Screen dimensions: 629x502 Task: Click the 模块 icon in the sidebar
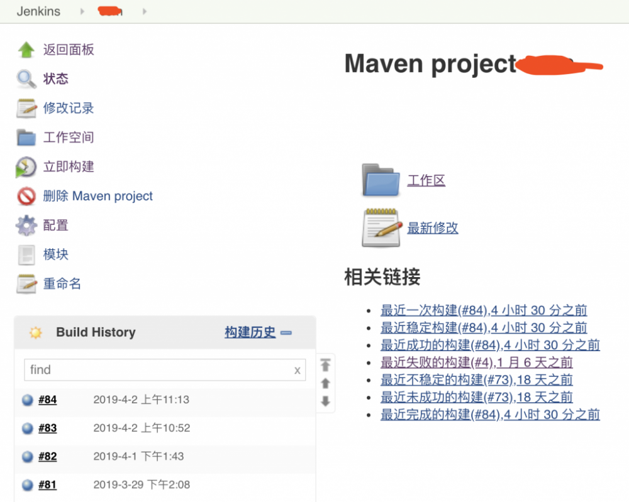pyautogui.click(x=25, y=254)
